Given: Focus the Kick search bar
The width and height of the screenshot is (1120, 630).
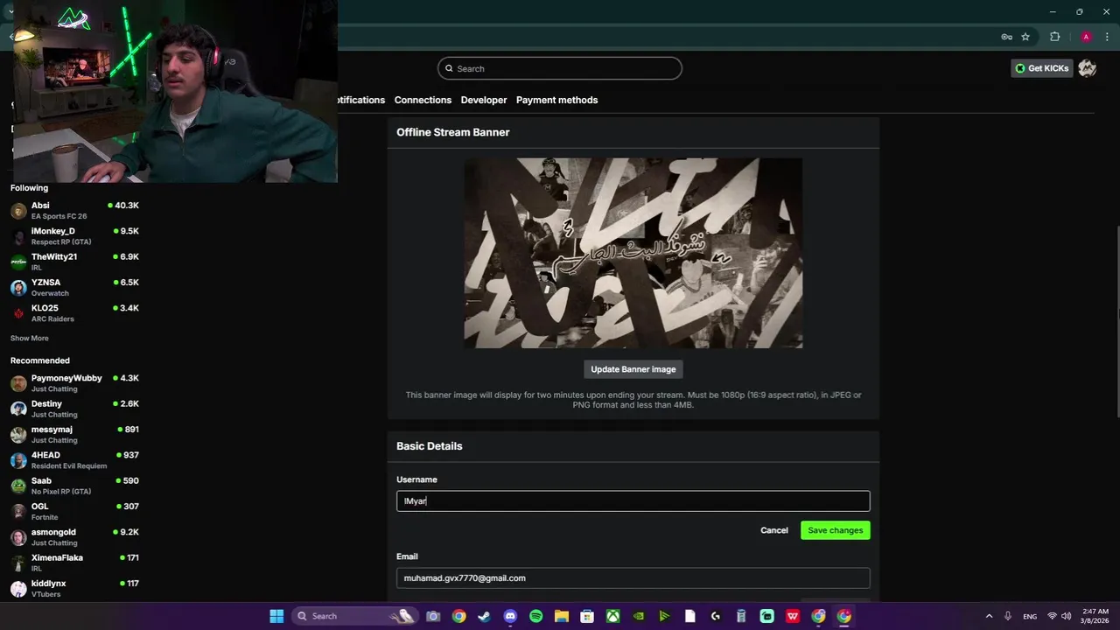Looking at the screenshot, I should pos(560,68).
